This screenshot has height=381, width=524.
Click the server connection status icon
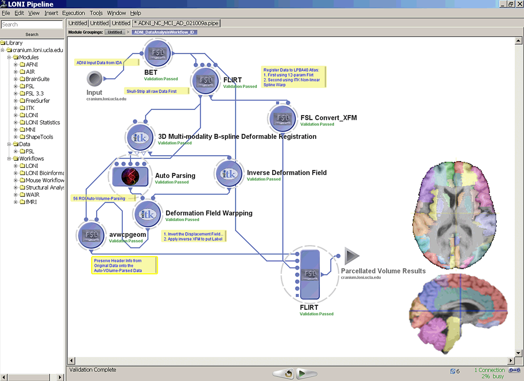click(514, 370)
